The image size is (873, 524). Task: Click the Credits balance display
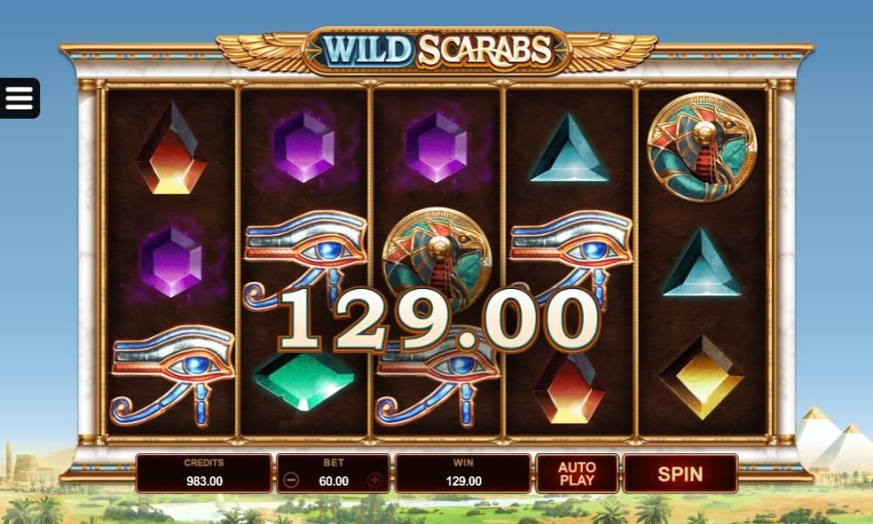tap(203, 474)
